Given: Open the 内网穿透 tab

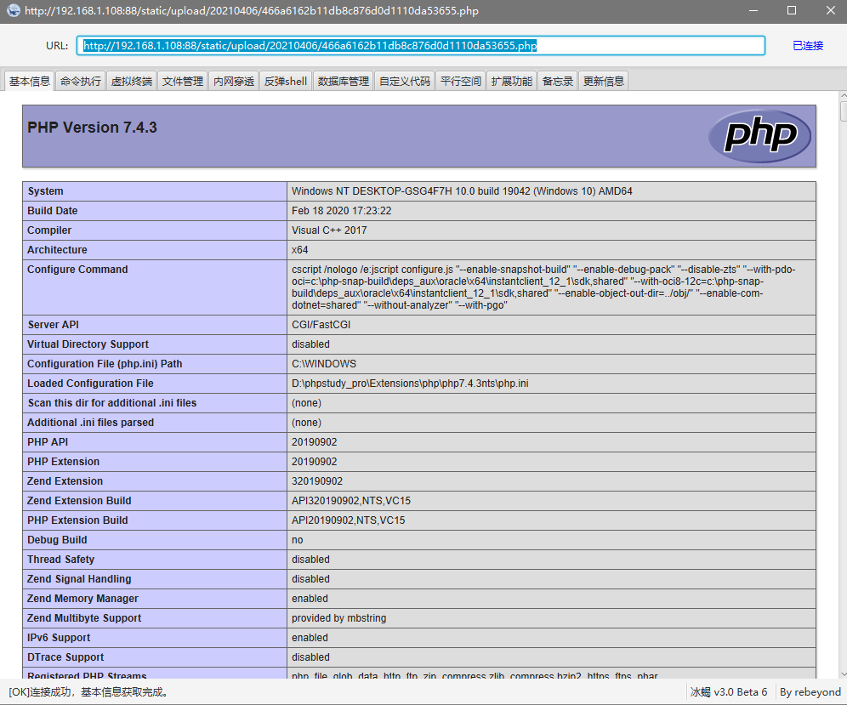Looking at the screenshot, I should tap(234, 82).
